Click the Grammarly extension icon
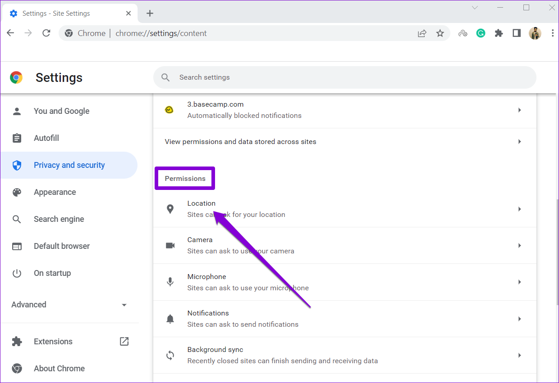 coord(481,33)
